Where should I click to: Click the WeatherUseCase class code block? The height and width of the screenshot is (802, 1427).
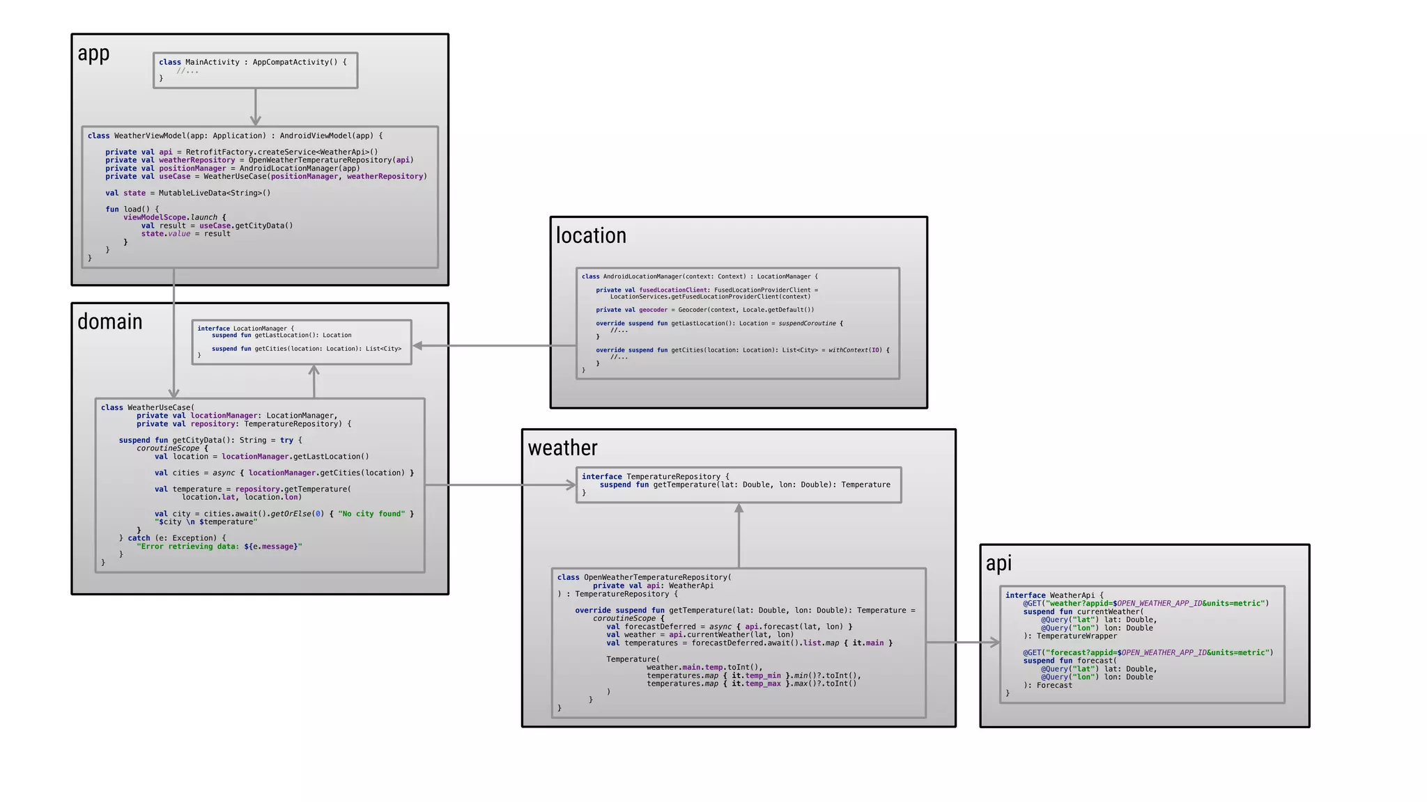click(260, 485)
